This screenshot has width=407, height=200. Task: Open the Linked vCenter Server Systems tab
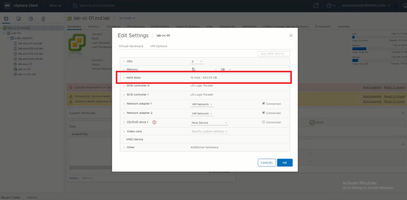click(x=285, y=27)
